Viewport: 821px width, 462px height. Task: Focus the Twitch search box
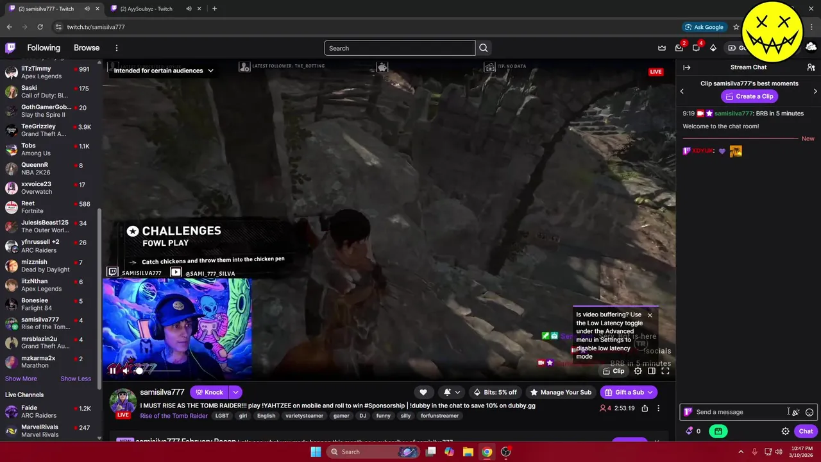click(400, 48)
